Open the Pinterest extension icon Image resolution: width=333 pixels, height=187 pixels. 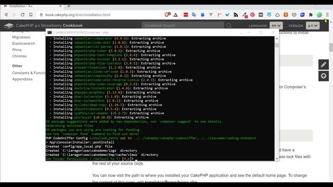[252, 15]
